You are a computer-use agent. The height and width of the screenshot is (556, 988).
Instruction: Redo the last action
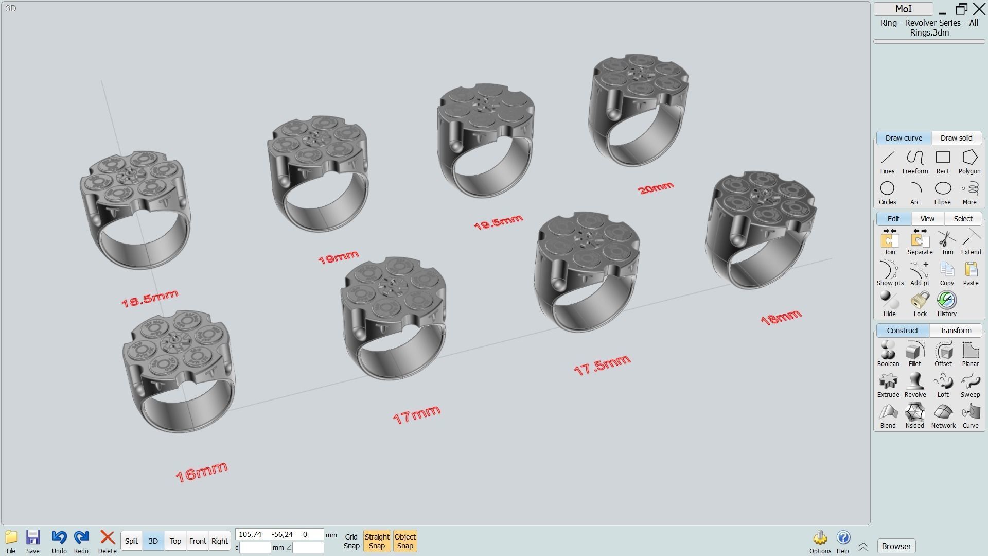pos(81,542)
